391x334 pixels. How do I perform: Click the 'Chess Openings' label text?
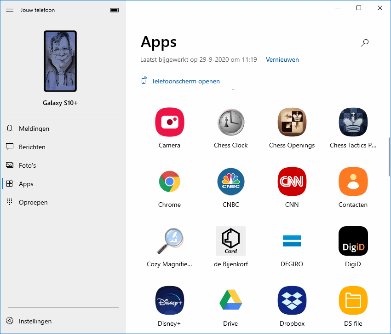tap(292, 146)
